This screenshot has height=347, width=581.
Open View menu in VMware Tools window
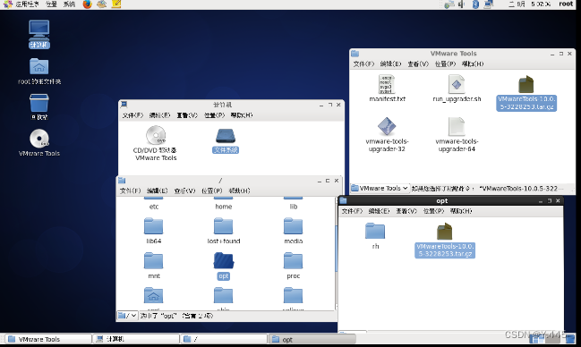point(418,63)
